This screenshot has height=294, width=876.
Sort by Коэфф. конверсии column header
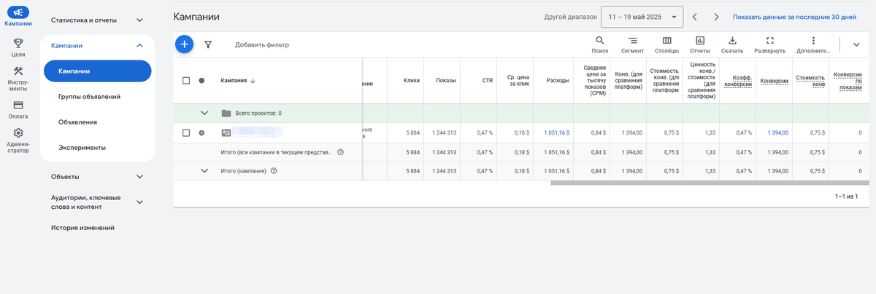(x=737, y=81)
